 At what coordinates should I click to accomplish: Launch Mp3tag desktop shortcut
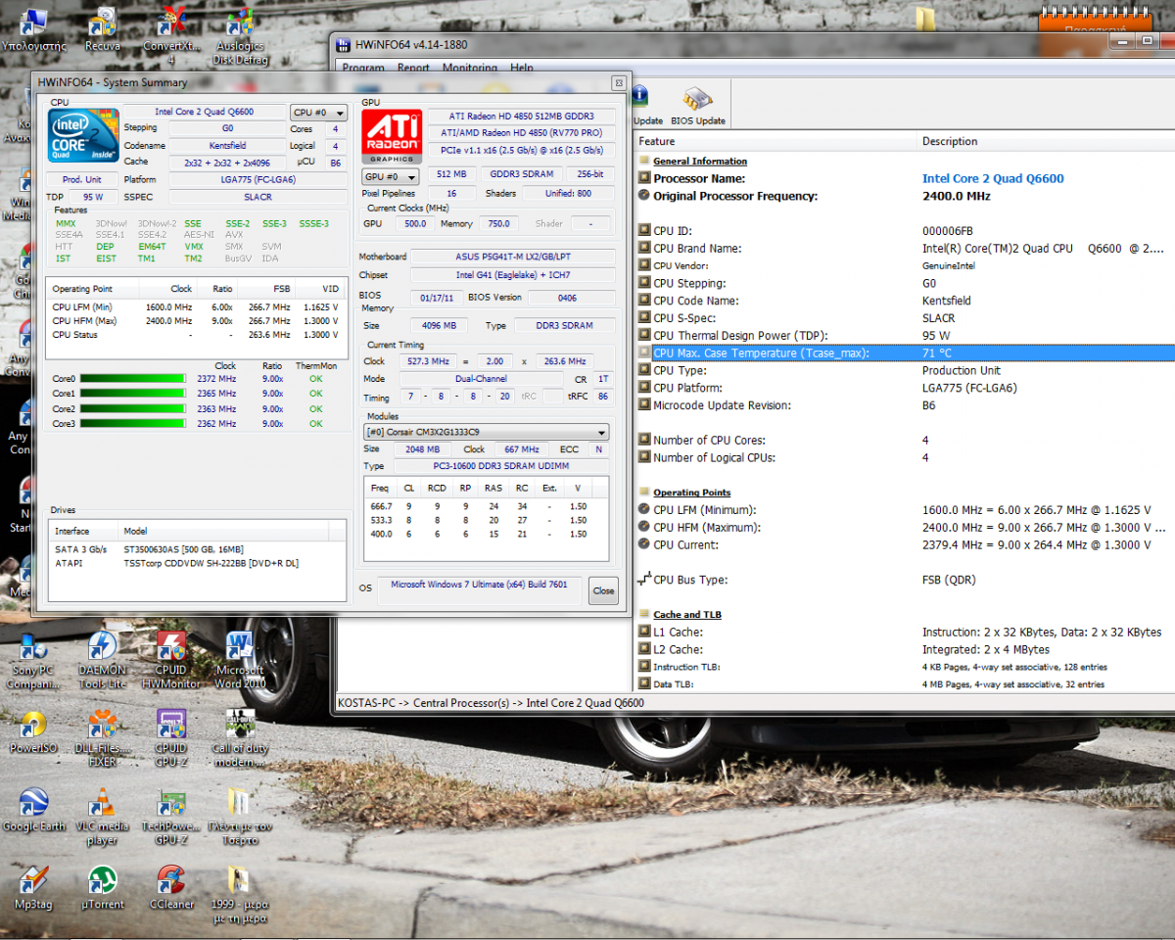click(x=34, y=889)
